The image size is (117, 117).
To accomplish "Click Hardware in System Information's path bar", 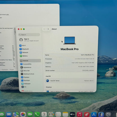I will 5,69.
